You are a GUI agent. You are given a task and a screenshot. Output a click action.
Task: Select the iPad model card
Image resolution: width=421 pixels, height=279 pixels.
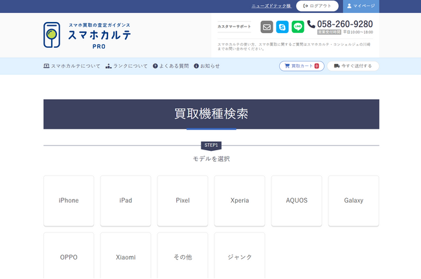[126, 201]
